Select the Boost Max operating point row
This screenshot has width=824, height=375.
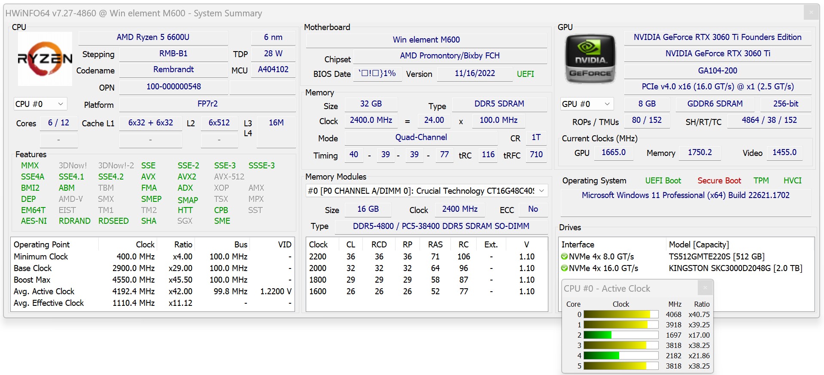152,280
